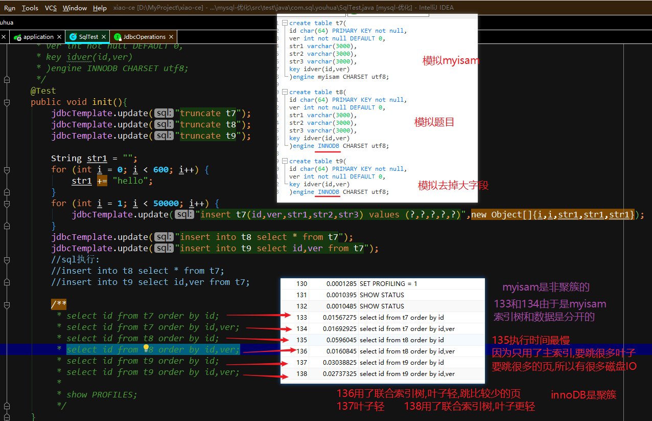Click the sql: hint before "truncate t7"

click(164, 114)
